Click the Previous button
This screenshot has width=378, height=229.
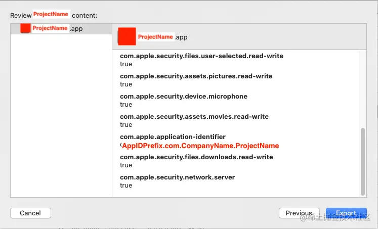click(x=299, y=213)
